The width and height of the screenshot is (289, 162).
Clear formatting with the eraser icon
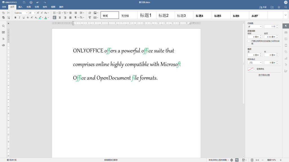tap(90, 13)
